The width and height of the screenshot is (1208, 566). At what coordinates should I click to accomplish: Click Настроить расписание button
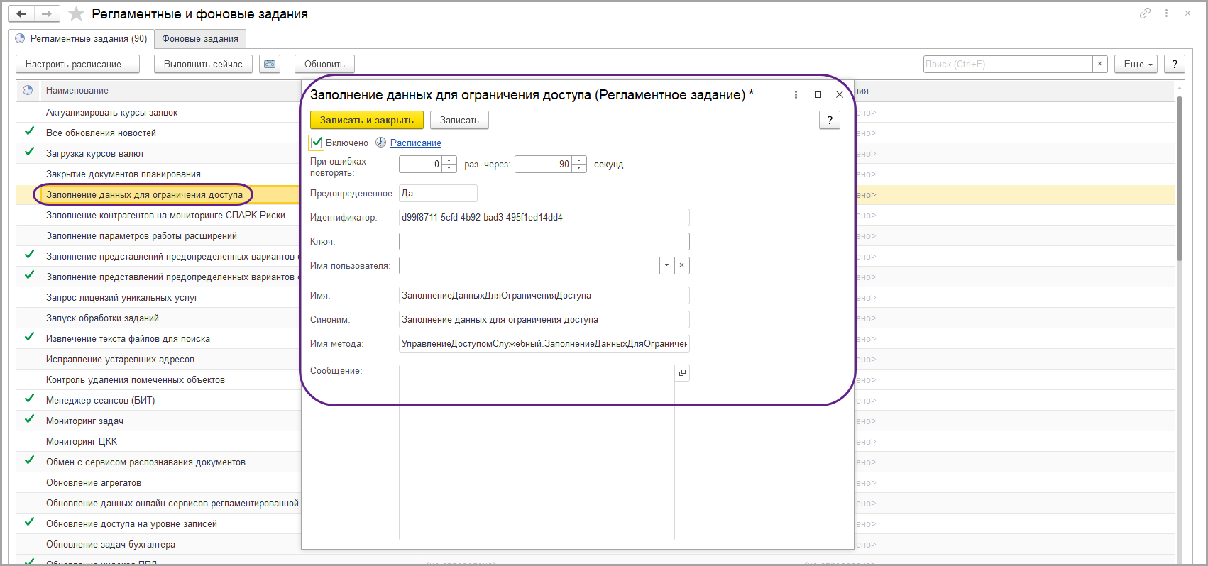pos(77,64)
